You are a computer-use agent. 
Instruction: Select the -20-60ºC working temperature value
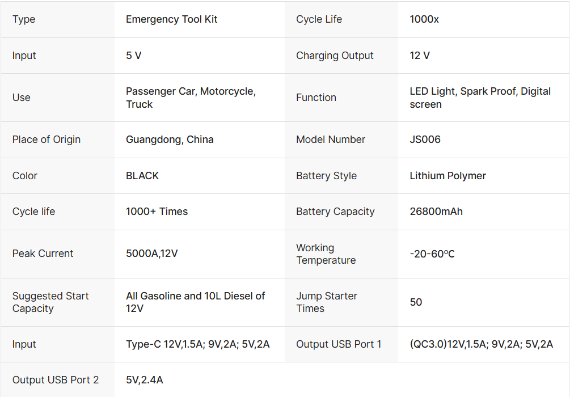click(432, 254)
